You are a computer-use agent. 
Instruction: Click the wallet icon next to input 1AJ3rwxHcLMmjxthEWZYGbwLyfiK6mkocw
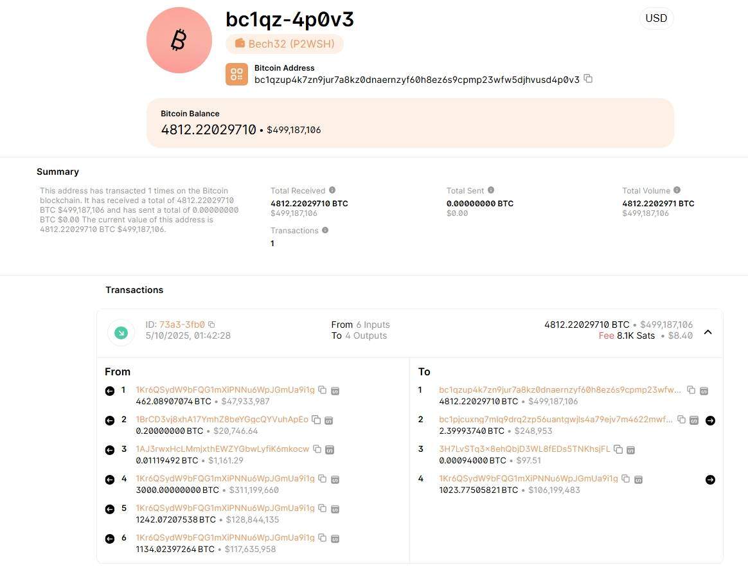(330, 449)
